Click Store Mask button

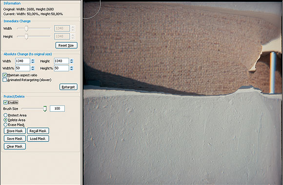click(15, 131)
